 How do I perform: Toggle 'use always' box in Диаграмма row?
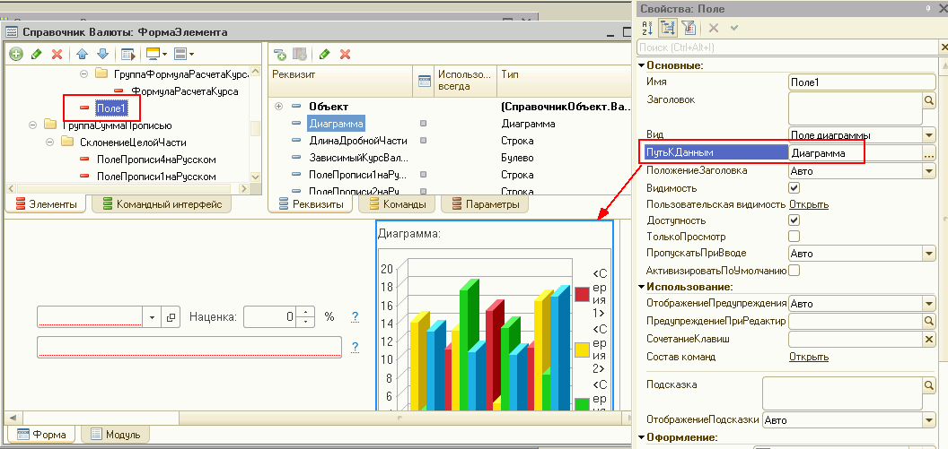[x=423, y=124]
